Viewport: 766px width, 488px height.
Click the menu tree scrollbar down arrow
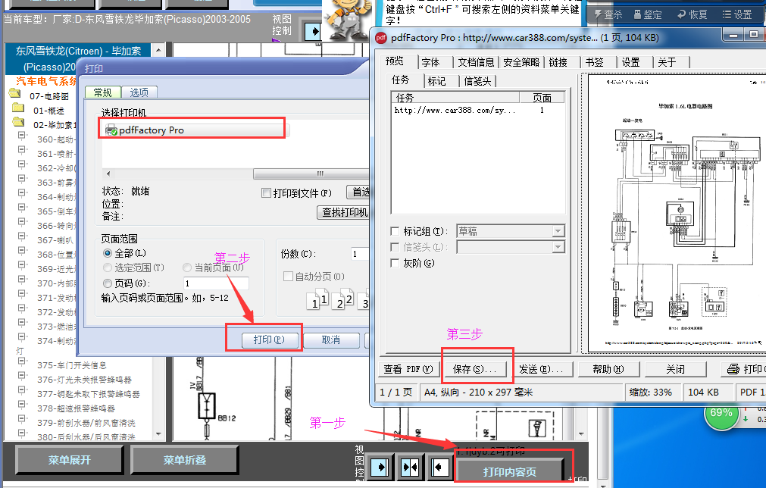[158, 433]
